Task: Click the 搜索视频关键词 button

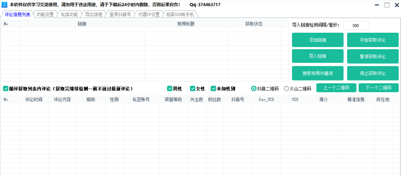Action: click(x=317, y=73)
